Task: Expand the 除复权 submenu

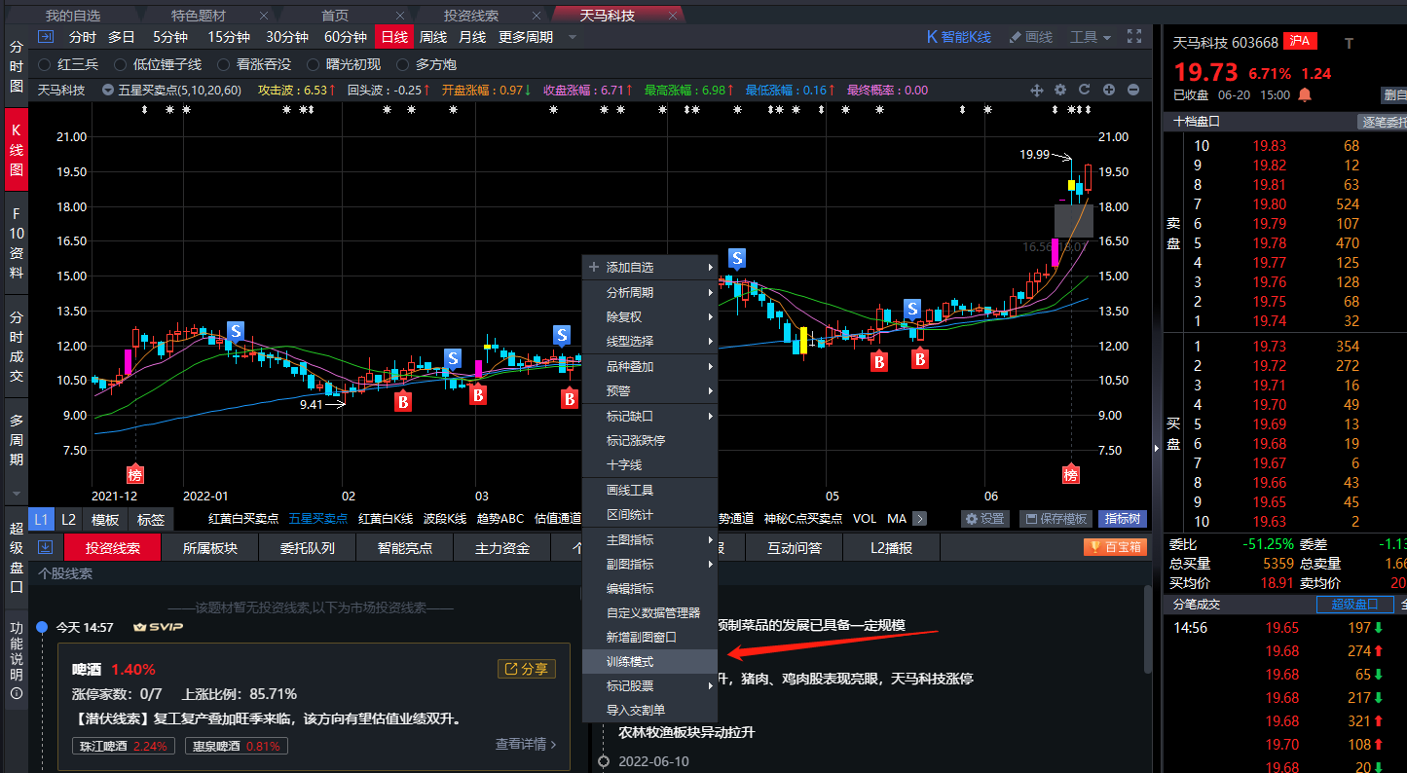Action: coord(649,316)
